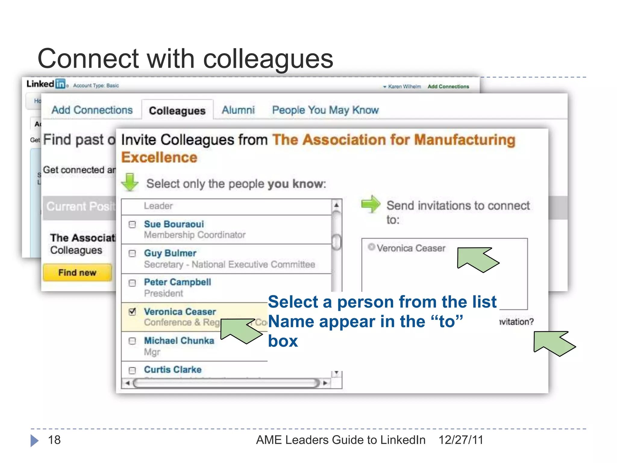Select the Colleagues tab
Viewport: 617px width, 463px height.
coord(177,111)
